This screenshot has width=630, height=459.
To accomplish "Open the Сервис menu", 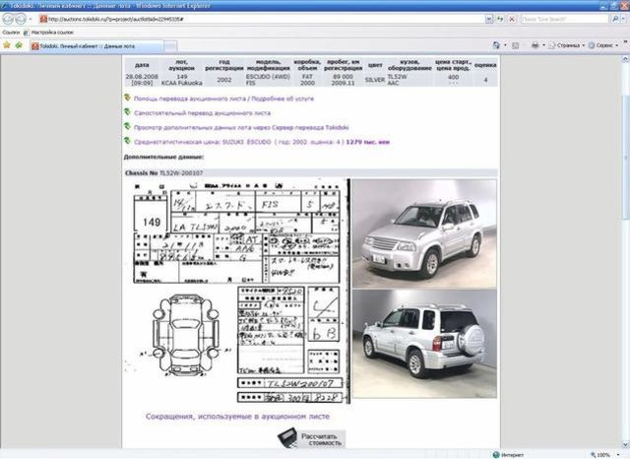I will (x=603, y=46).
